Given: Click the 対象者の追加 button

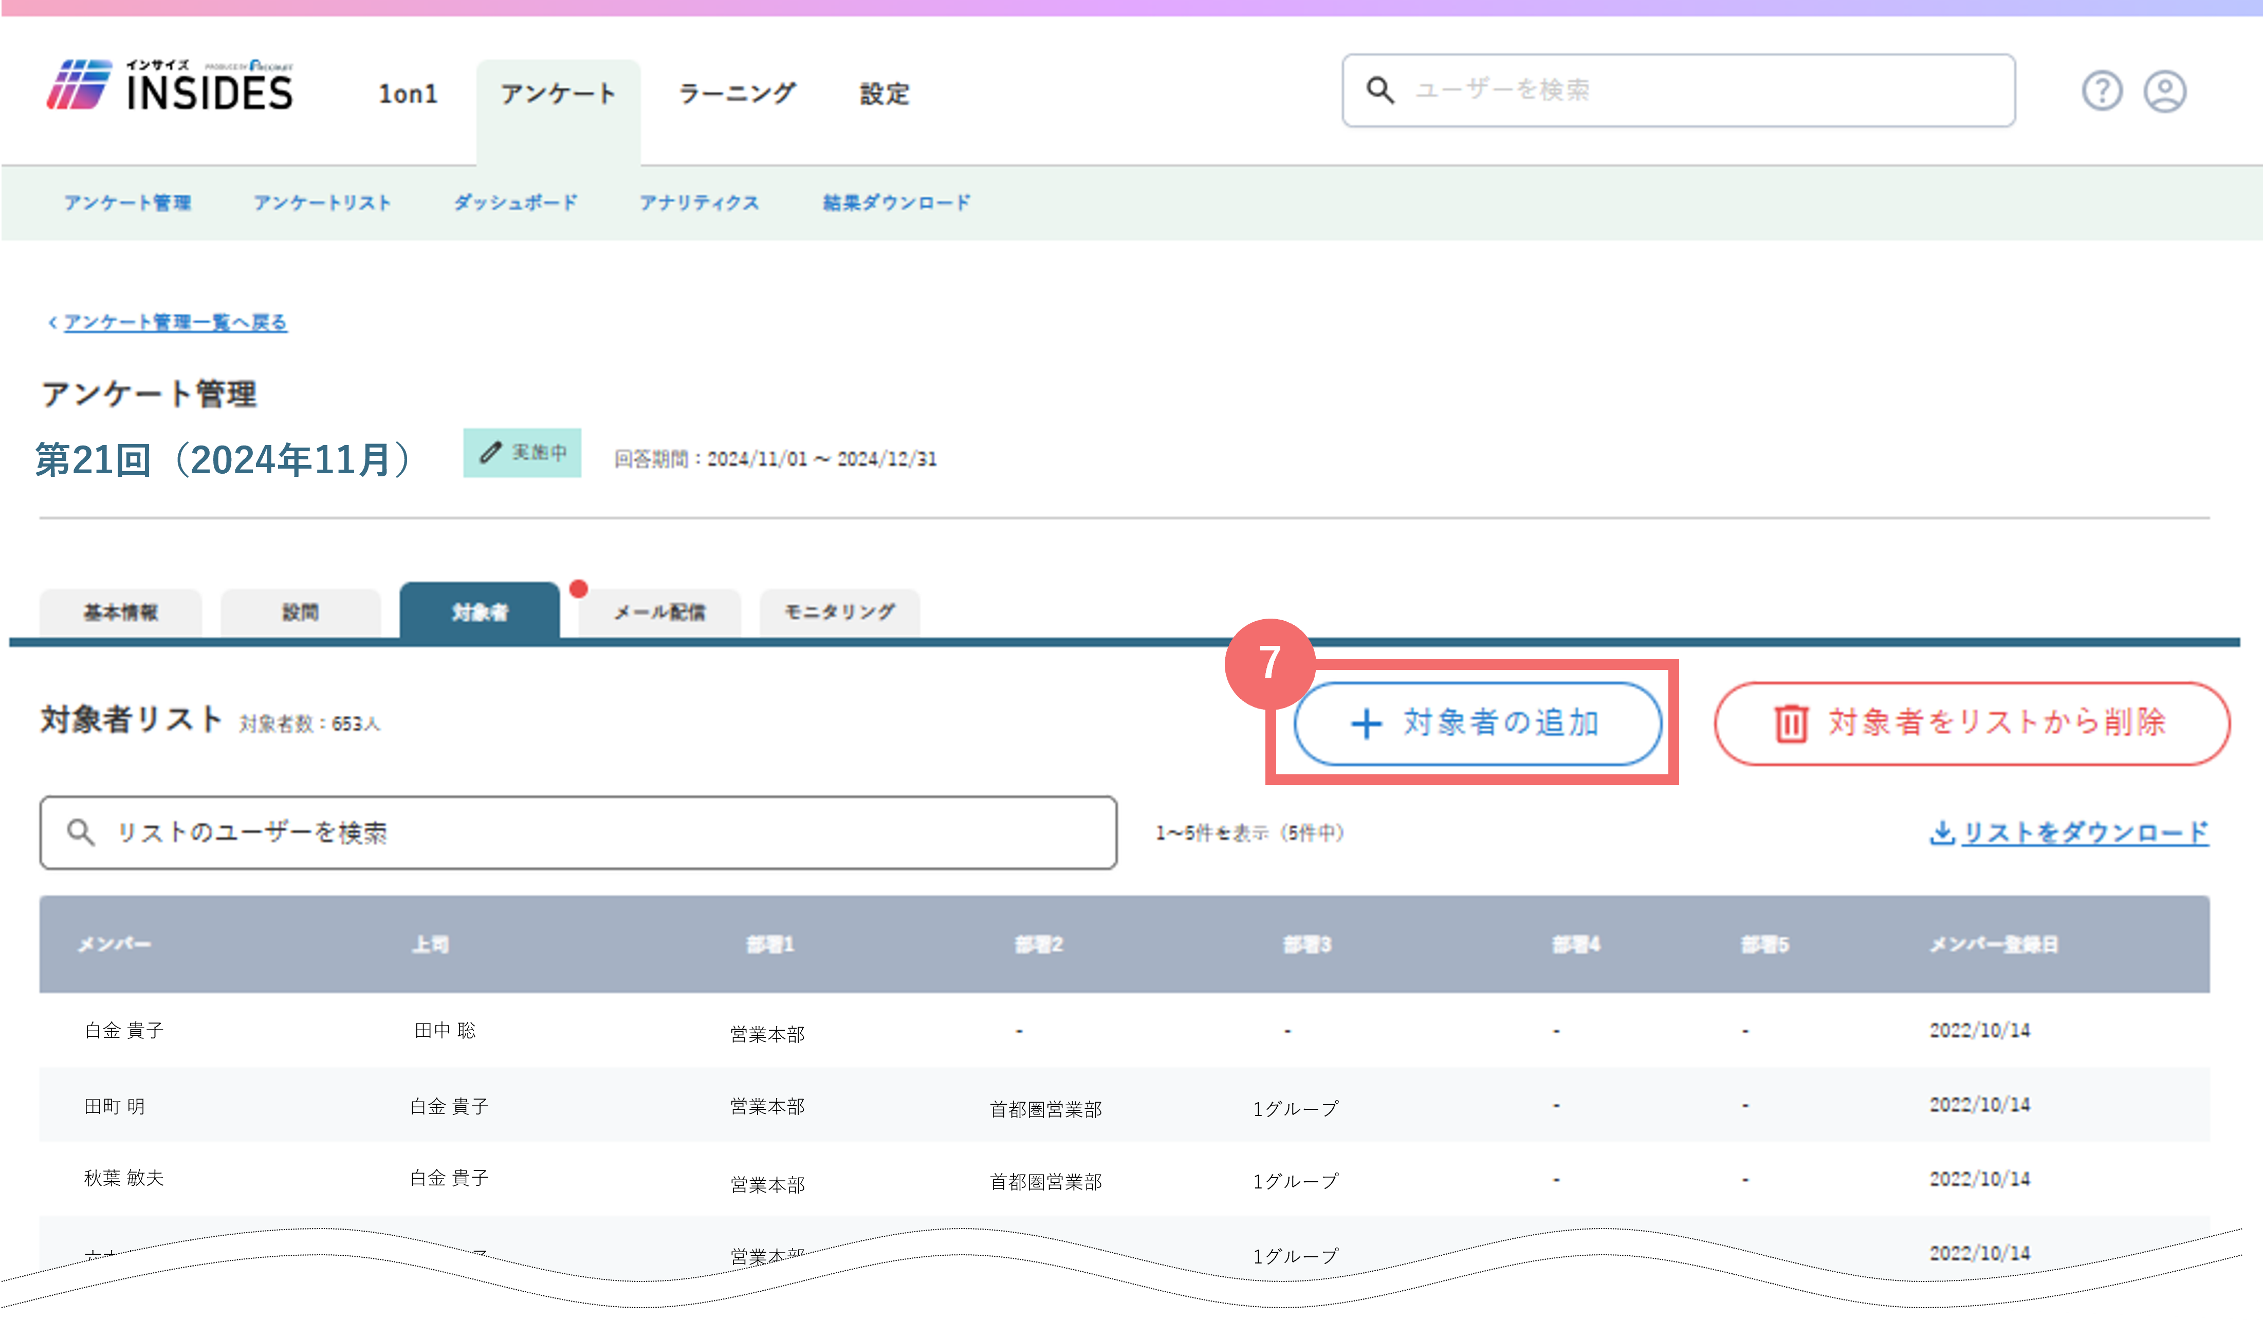Looking at the screenshot, I should tap(1477, 723).
